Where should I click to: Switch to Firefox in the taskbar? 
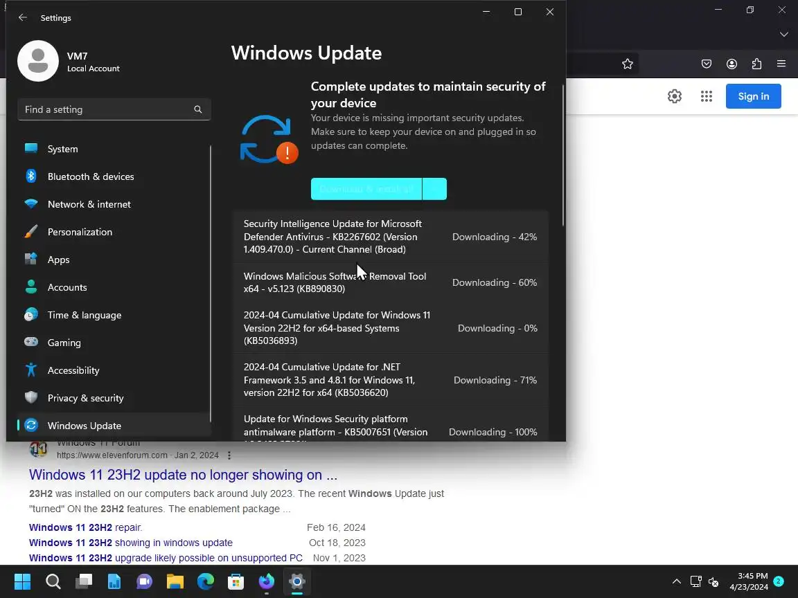tap(266, 581)
